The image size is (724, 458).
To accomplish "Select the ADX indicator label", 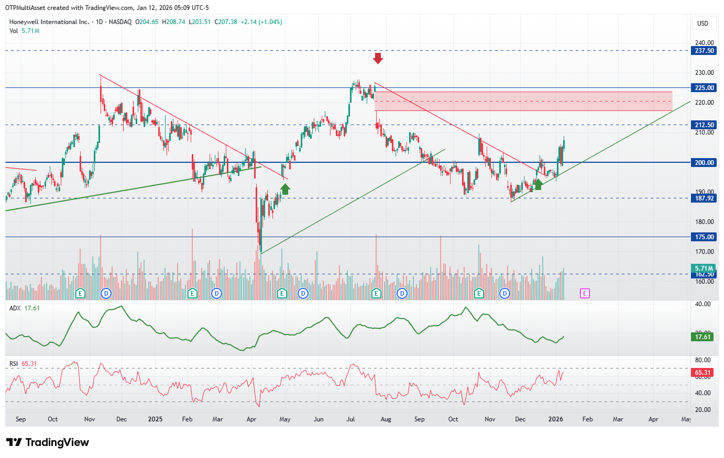I will [15, 308].
